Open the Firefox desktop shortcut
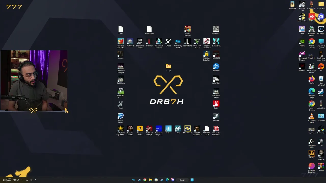The height and width of the screenshot is (183, 326). [311, 80]
